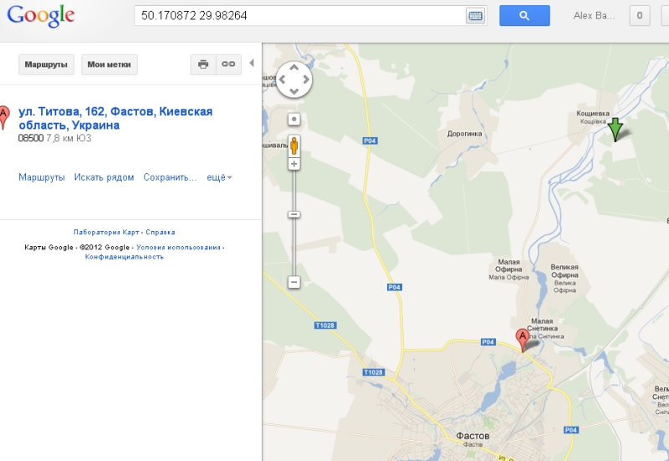Click the print icon
669x461 pixels.
coord(203,64)
